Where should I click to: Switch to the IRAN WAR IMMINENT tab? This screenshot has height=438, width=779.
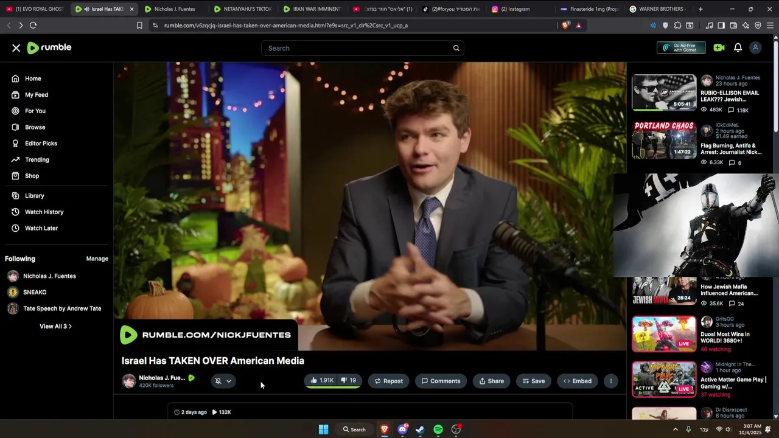tap(312, 9)
